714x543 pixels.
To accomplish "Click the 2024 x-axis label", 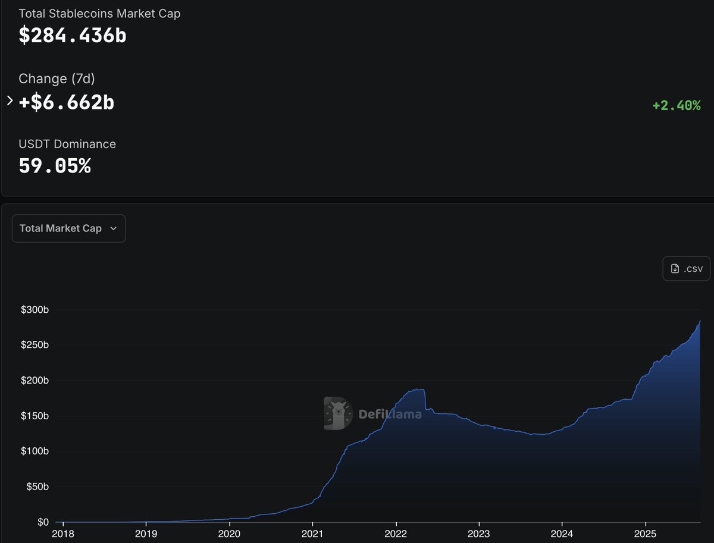I will click(562, 533).
